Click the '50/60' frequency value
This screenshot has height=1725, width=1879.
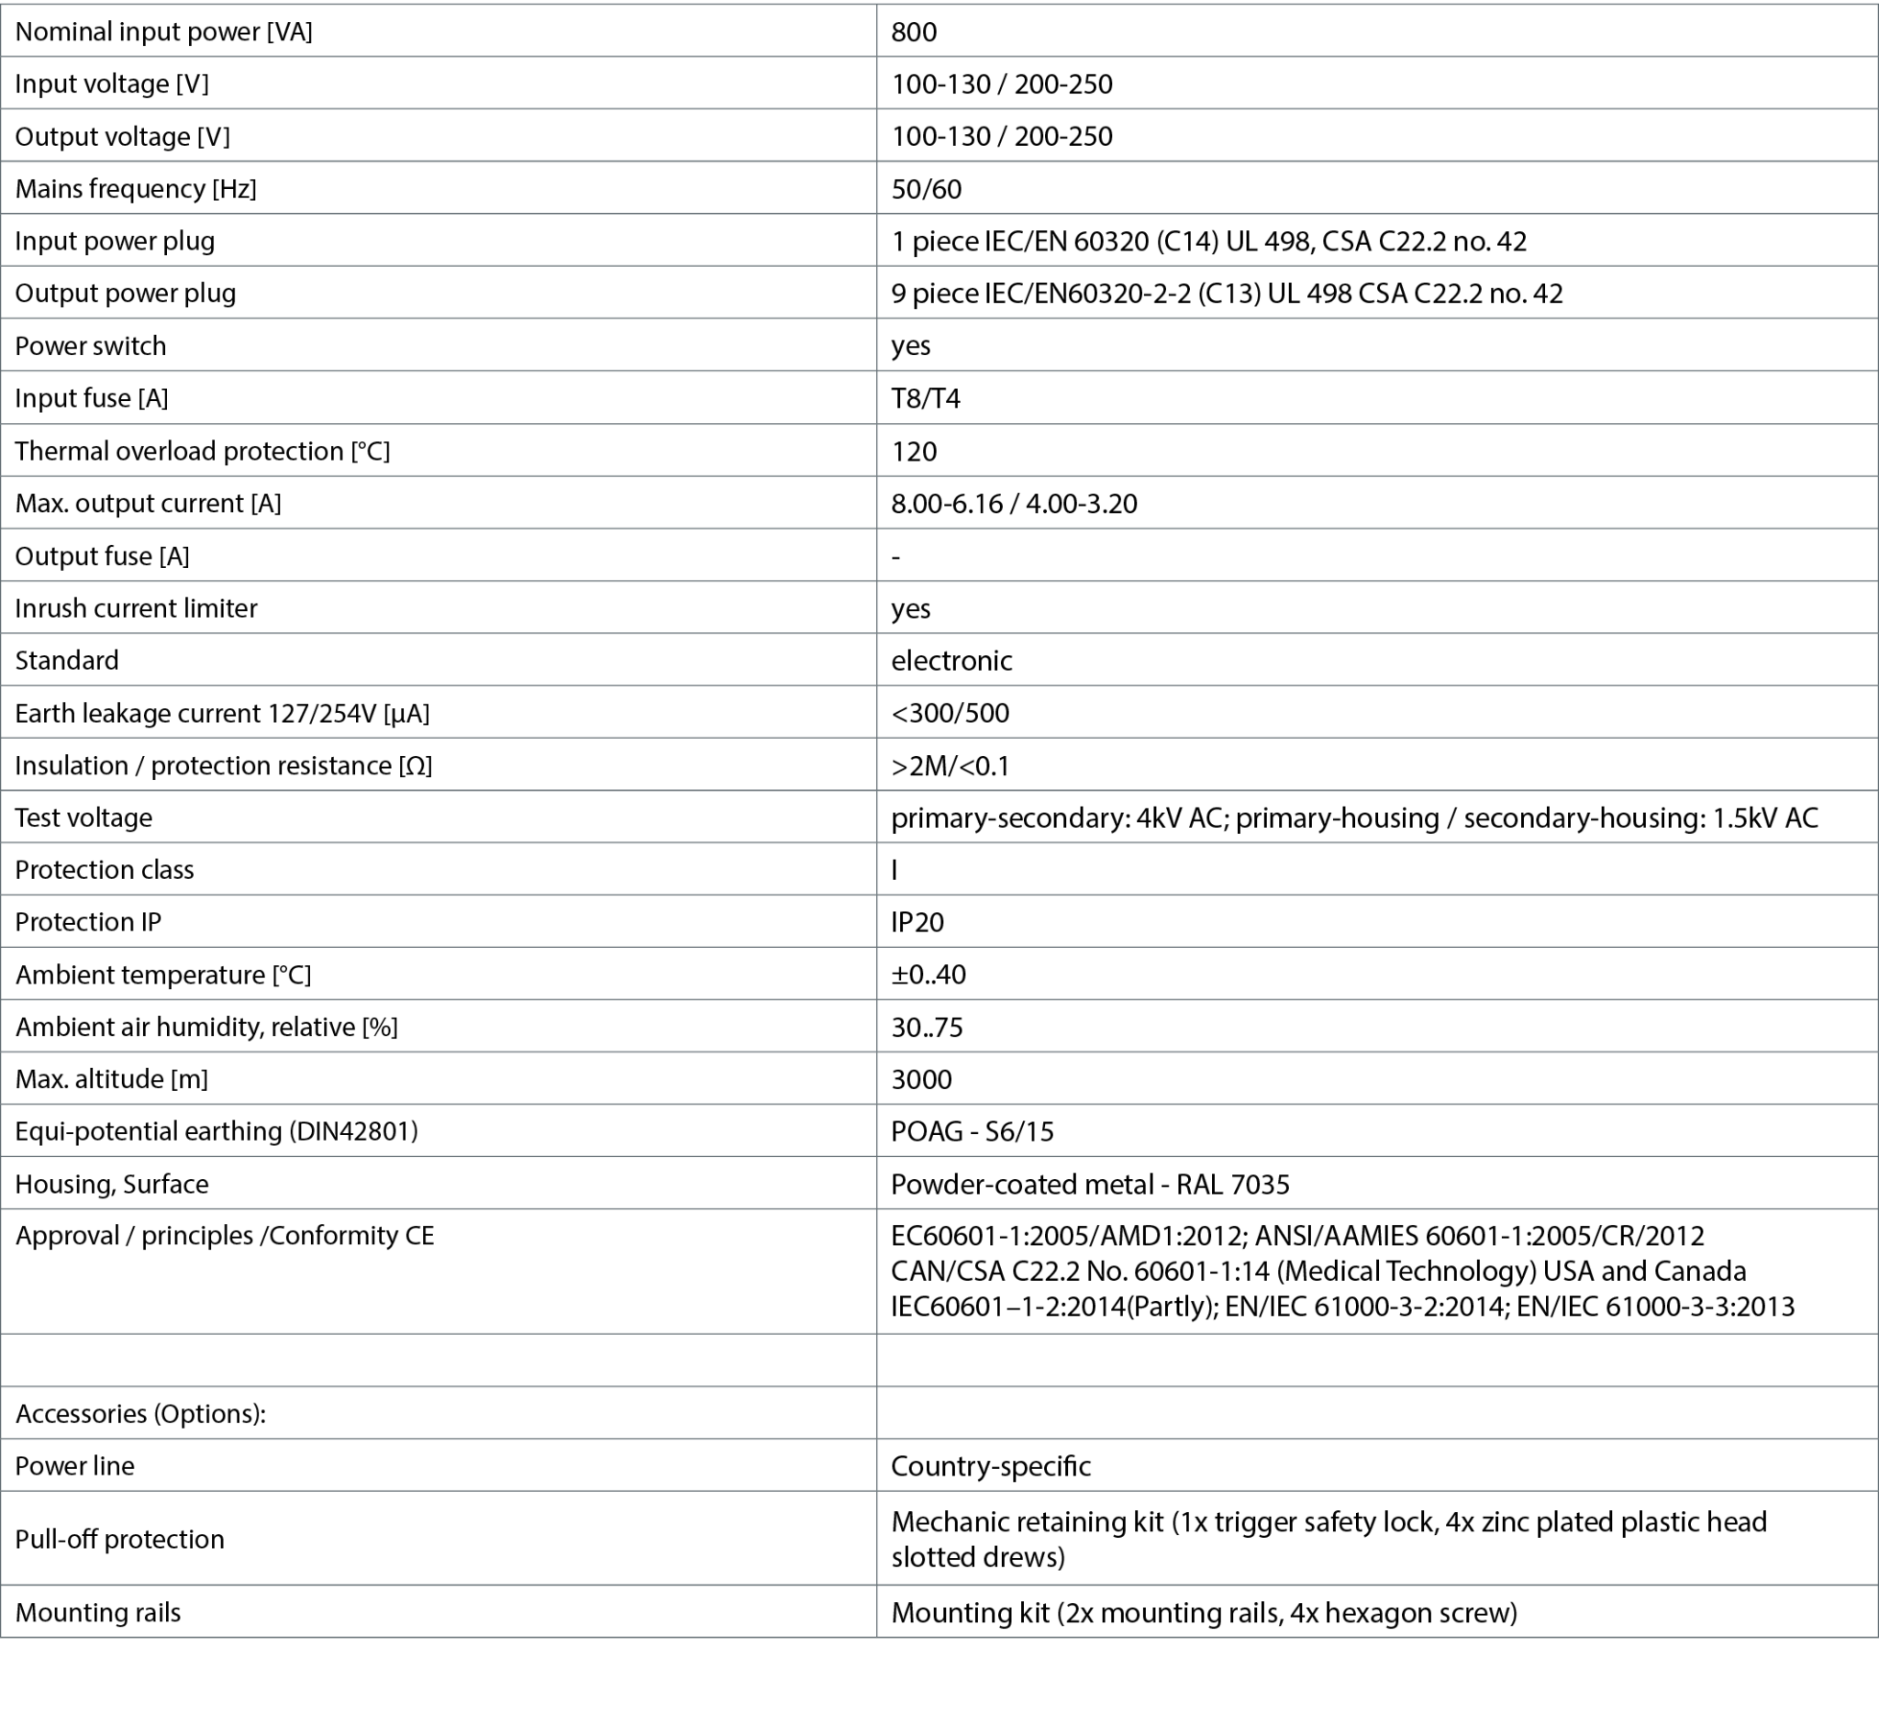tap(926, 188)
